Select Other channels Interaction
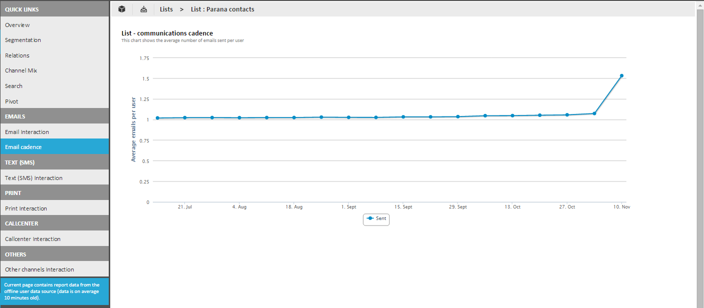 click(40, 269)
